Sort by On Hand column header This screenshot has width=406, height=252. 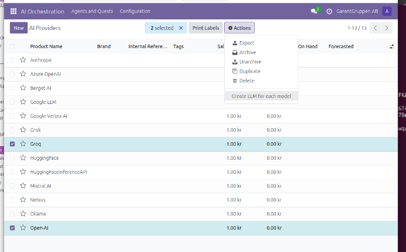tap(308, 46)
